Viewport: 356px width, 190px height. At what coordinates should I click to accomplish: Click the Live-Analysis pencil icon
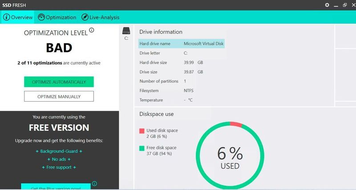click(x=85, y=17)
